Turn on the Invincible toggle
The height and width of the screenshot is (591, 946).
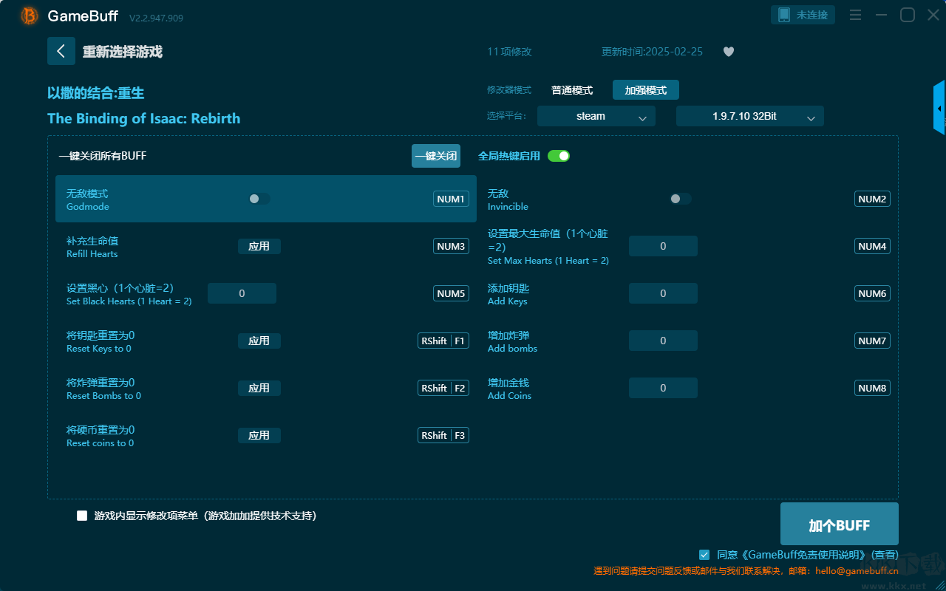coord(680,199)
